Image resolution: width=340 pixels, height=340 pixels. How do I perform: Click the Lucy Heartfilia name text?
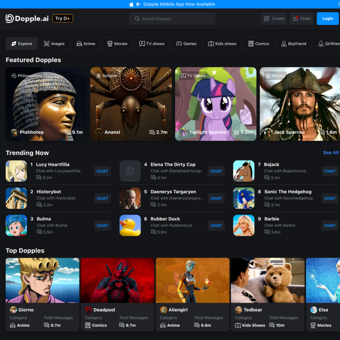tap(53, 164)
